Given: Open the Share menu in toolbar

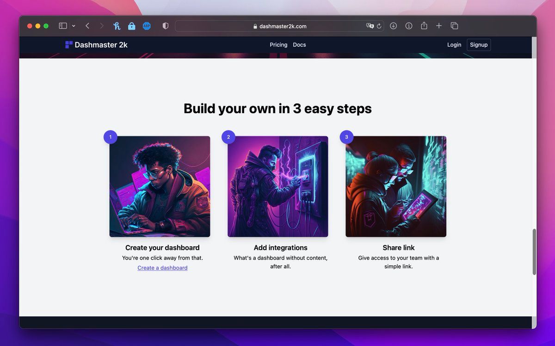Looking at the screenshot, I should (x=424, y=26).
